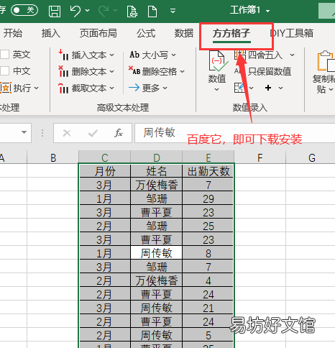
Task: Expand the Name Box dropdown arrow
Action: tap(24, 132)
